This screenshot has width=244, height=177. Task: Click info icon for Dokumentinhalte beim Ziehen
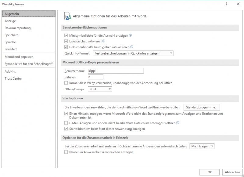[131, 47]
